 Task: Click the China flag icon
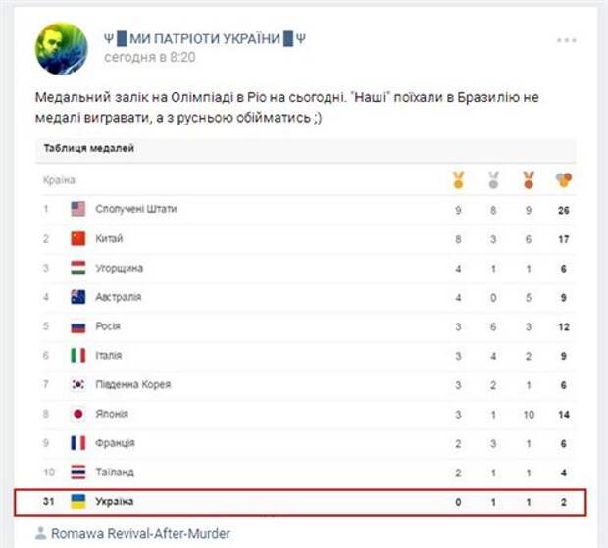77,239
